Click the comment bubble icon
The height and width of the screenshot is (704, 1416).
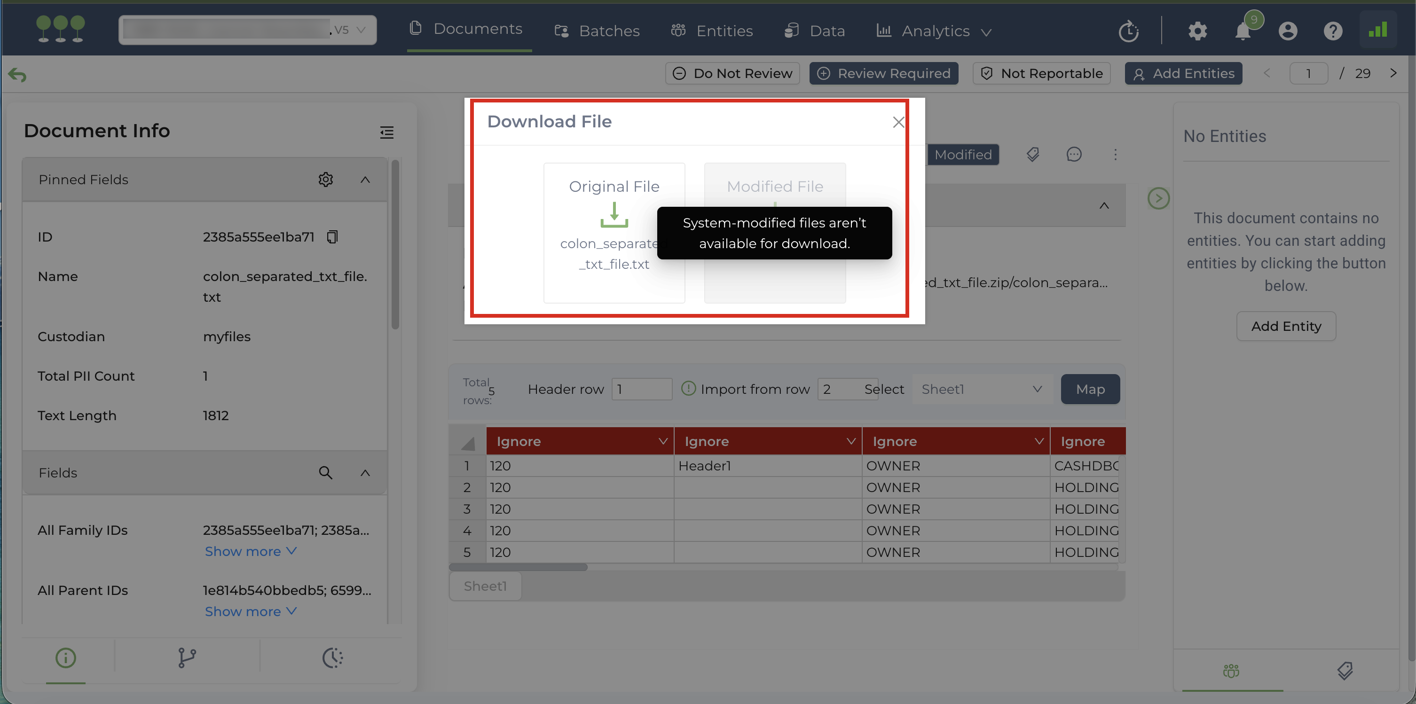click(x=1074, y=155)
